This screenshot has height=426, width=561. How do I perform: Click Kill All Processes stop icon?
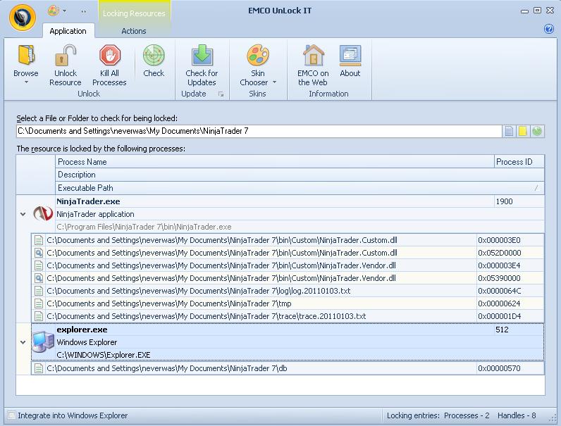(110, 55)
